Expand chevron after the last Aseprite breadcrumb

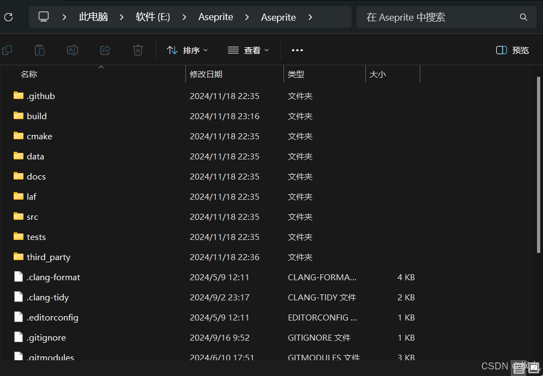pos(310,17)
